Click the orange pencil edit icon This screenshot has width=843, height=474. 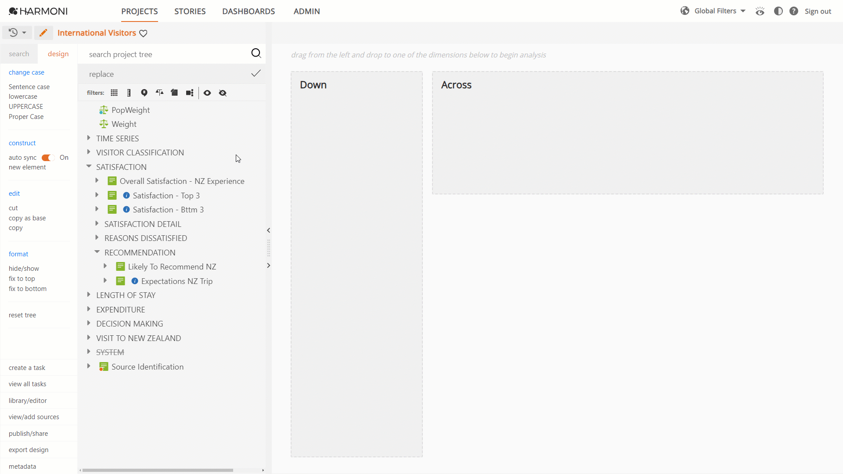[43, 33]
